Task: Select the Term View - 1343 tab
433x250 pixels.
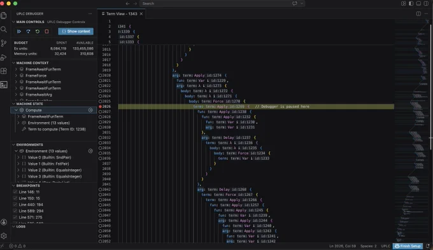Action: (x=122, y=14)
